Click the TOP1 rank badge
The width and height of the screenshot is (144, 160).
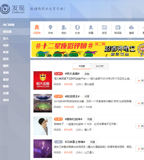(x=58, y=73)
